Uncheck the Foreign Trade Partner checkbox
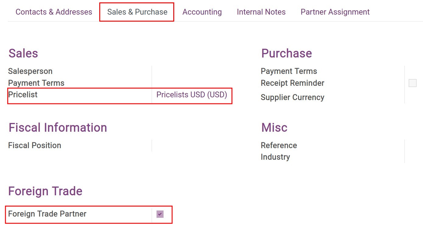423x226 pixels. 160,214
